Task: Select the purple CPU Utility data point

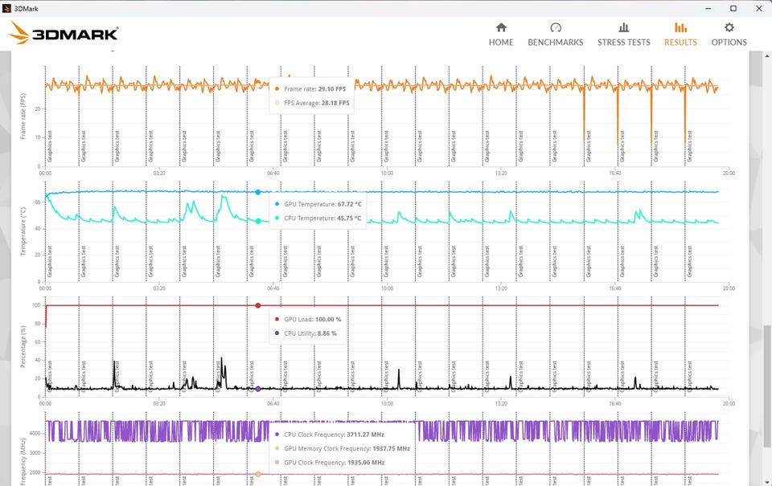Action: pos(257,389)
